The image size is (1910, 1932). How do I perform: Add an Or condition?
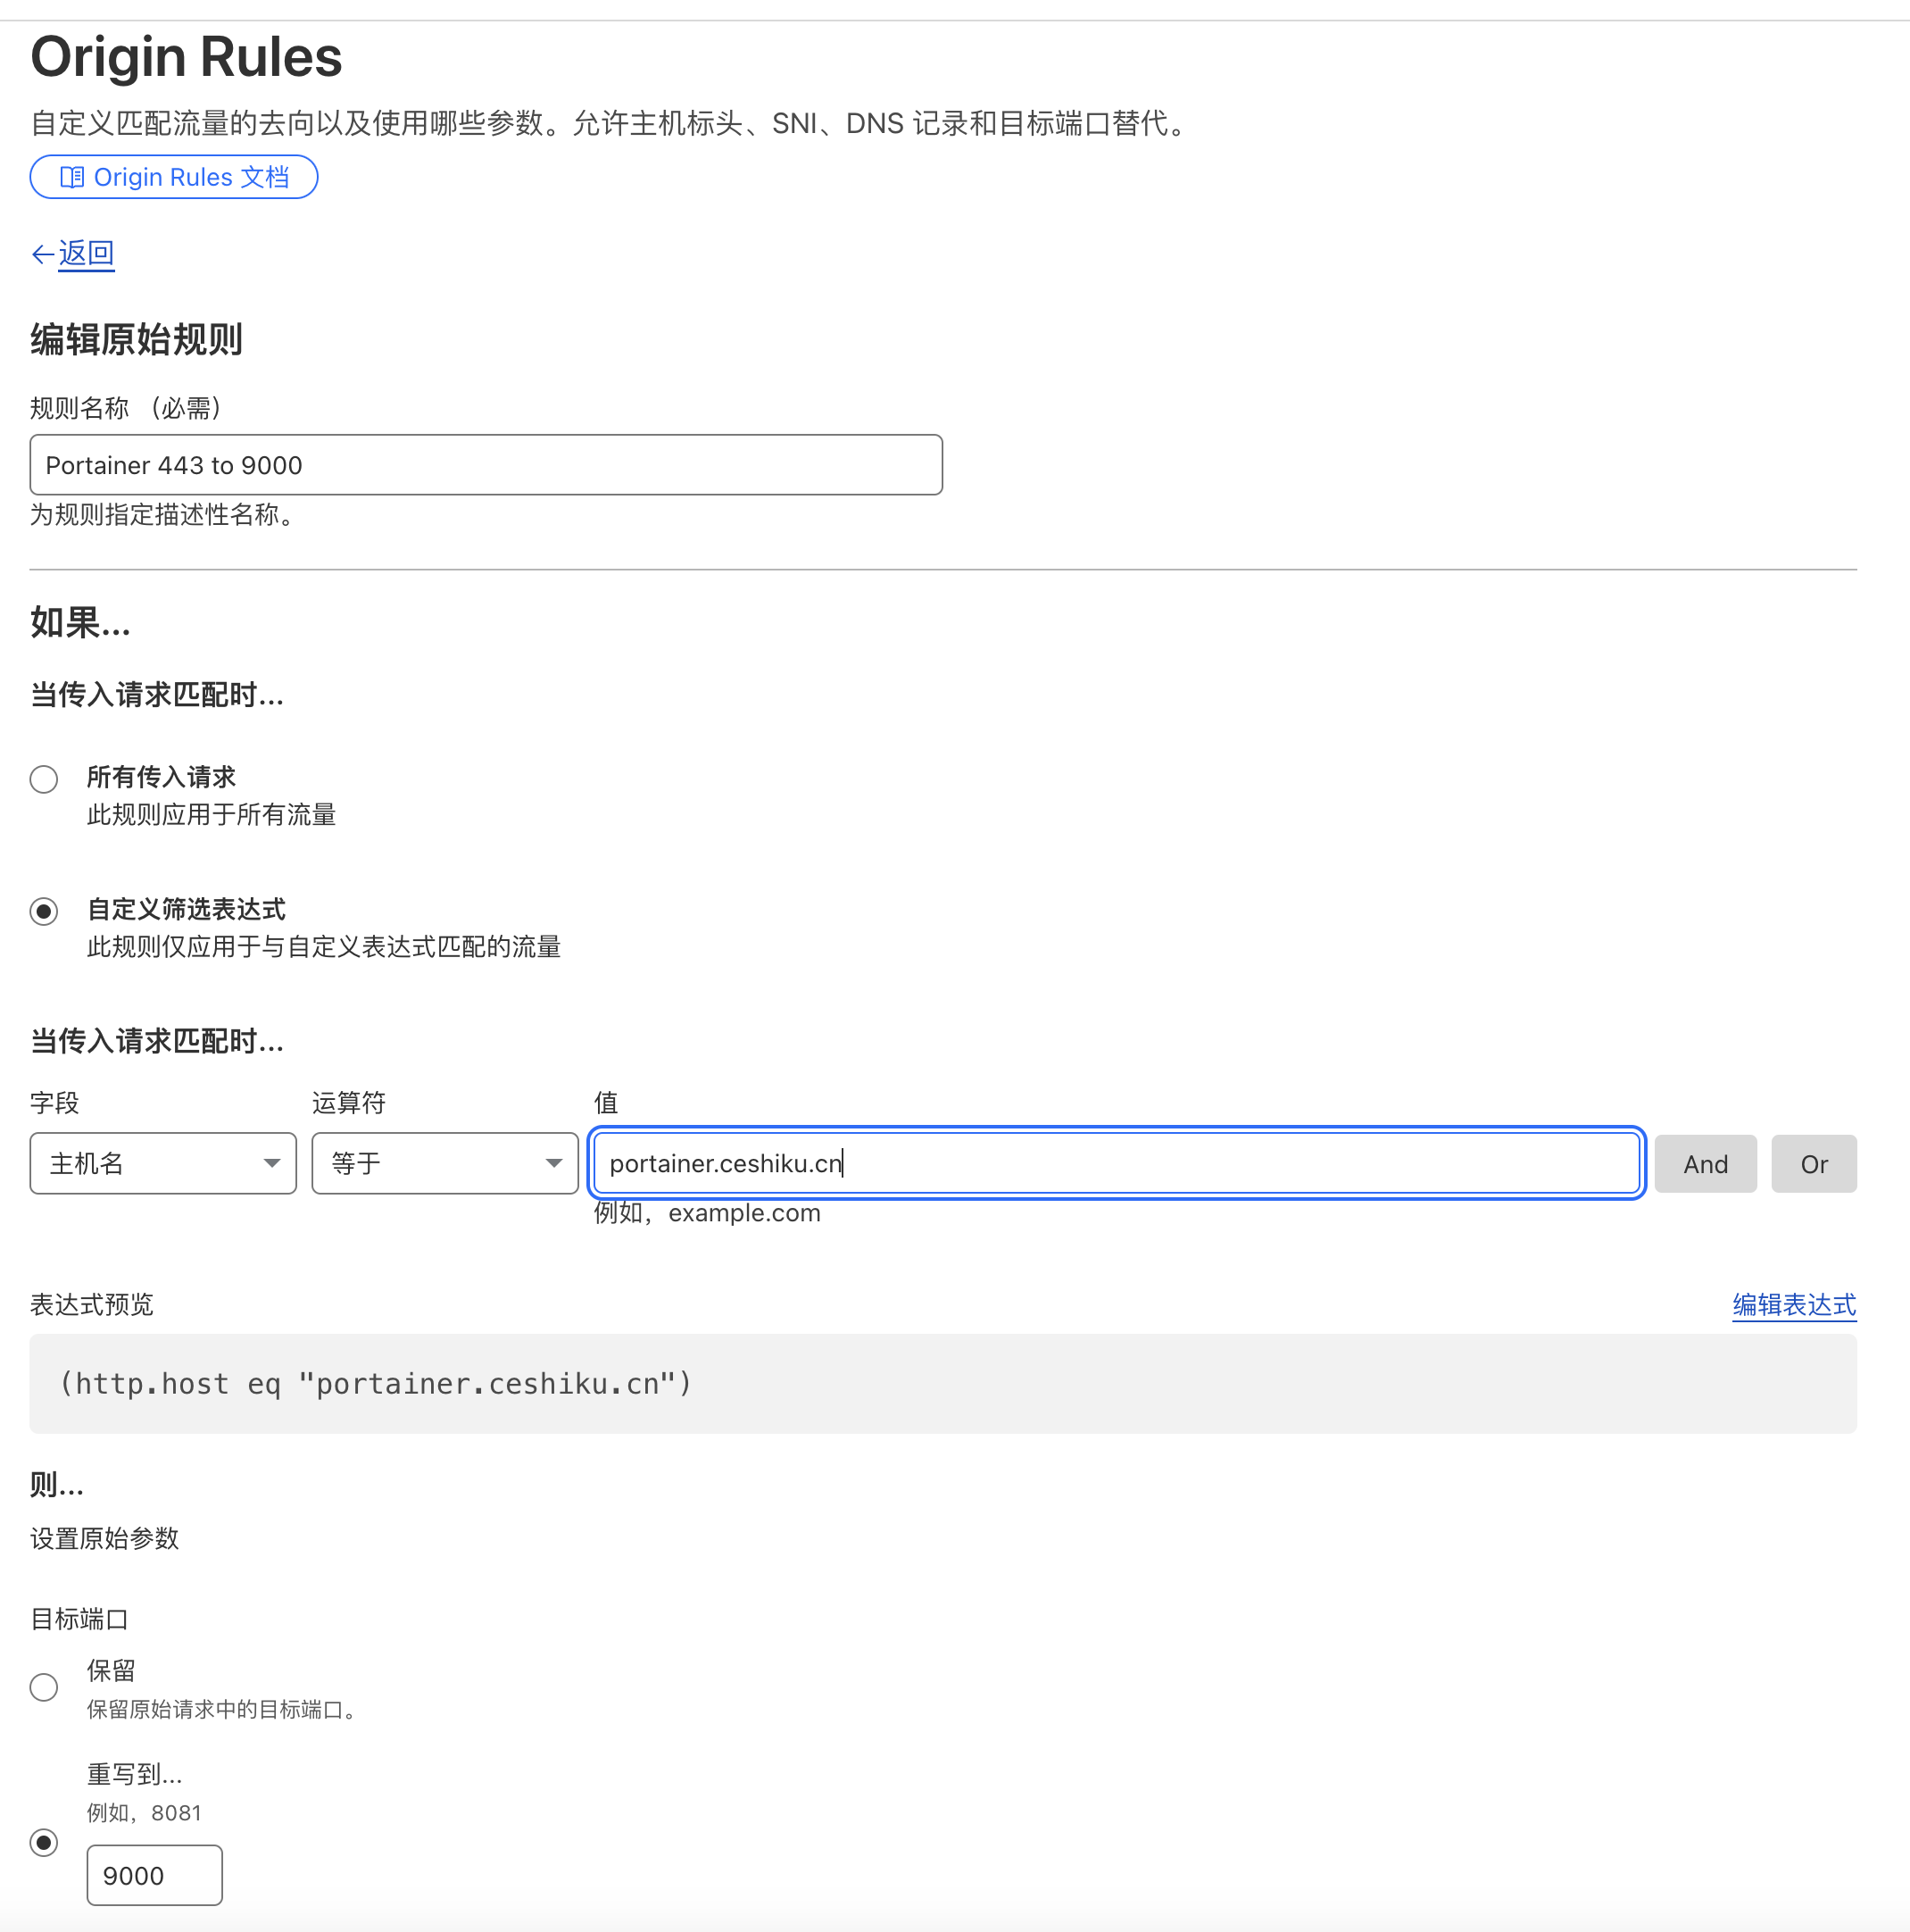click(x=1814, y=1164)
